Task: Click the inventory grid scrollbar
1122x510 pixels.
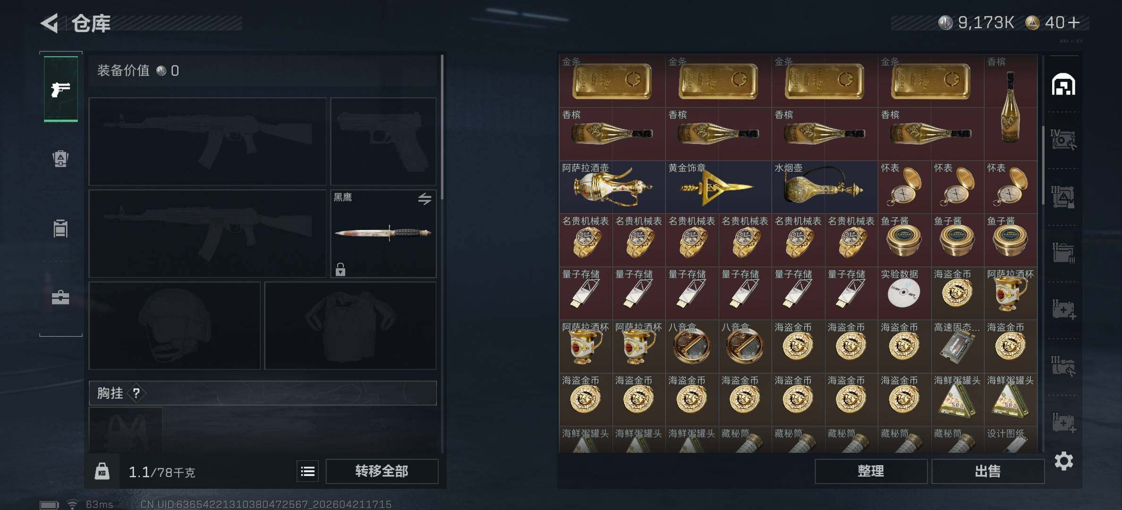Action: (1043, 165)
